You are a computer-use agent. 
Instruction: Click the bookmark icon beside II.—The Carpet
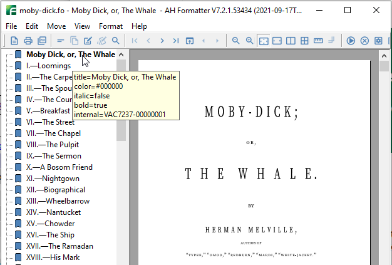(x=18, y=77)
